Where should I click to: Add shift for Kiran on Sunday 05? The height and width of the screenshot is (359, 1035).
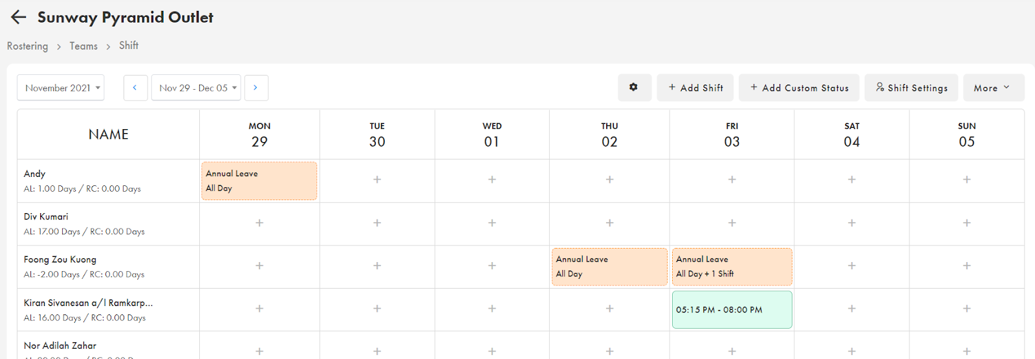point(966,309)
